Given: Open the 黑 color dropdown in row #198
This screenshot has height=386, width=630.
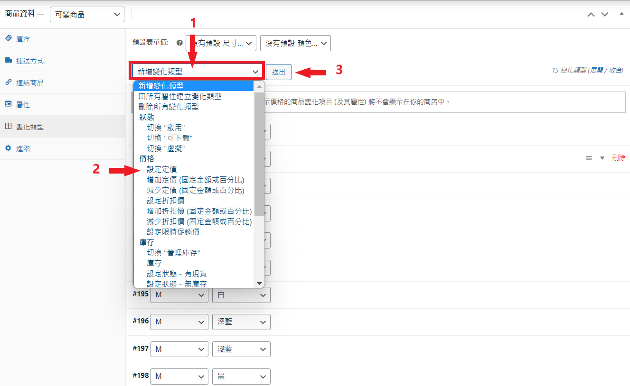Looking at the screenshot, I should pyautogui.click(x=241, y=377).
